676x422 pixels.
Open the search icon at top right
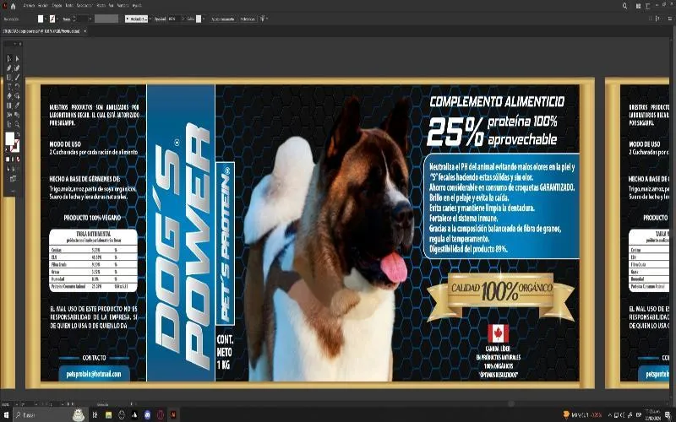pyautogui.click(x=624, y=6)
